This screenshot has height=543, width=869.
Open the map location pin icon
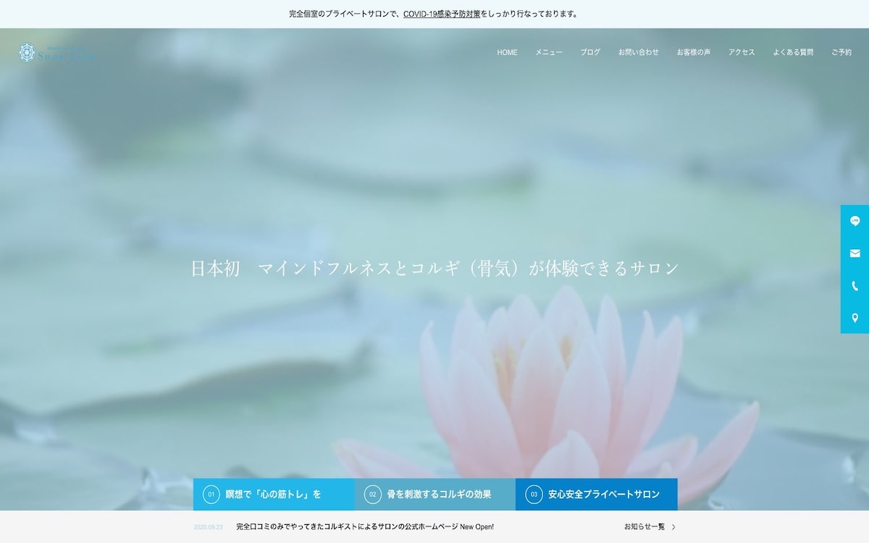(855, 318)
